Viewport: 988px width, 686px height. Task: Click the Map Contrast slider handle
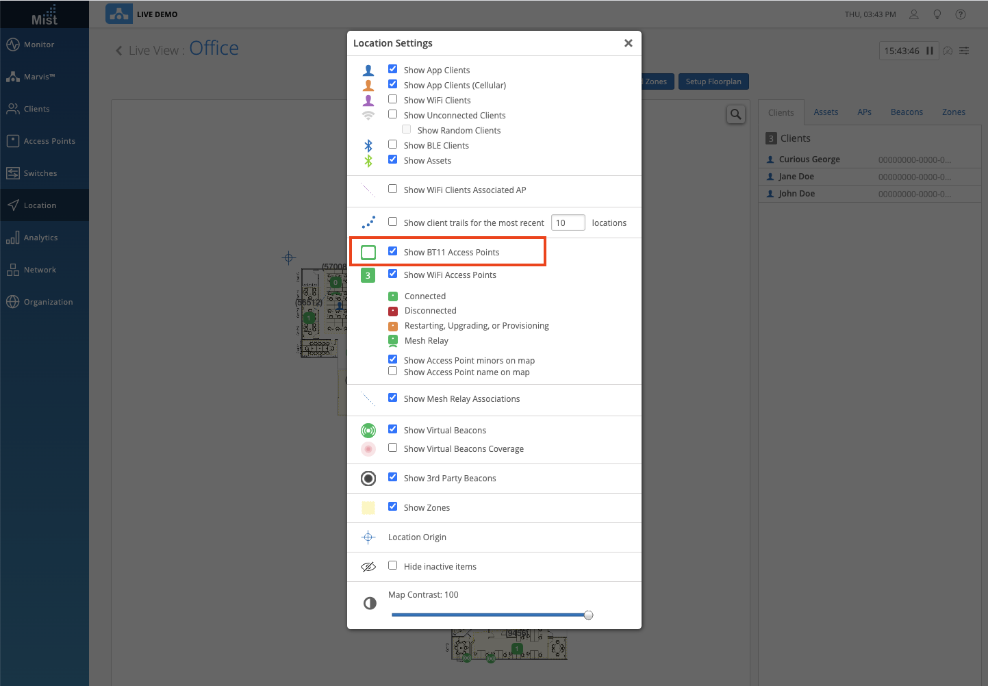(x=588, y=615)
